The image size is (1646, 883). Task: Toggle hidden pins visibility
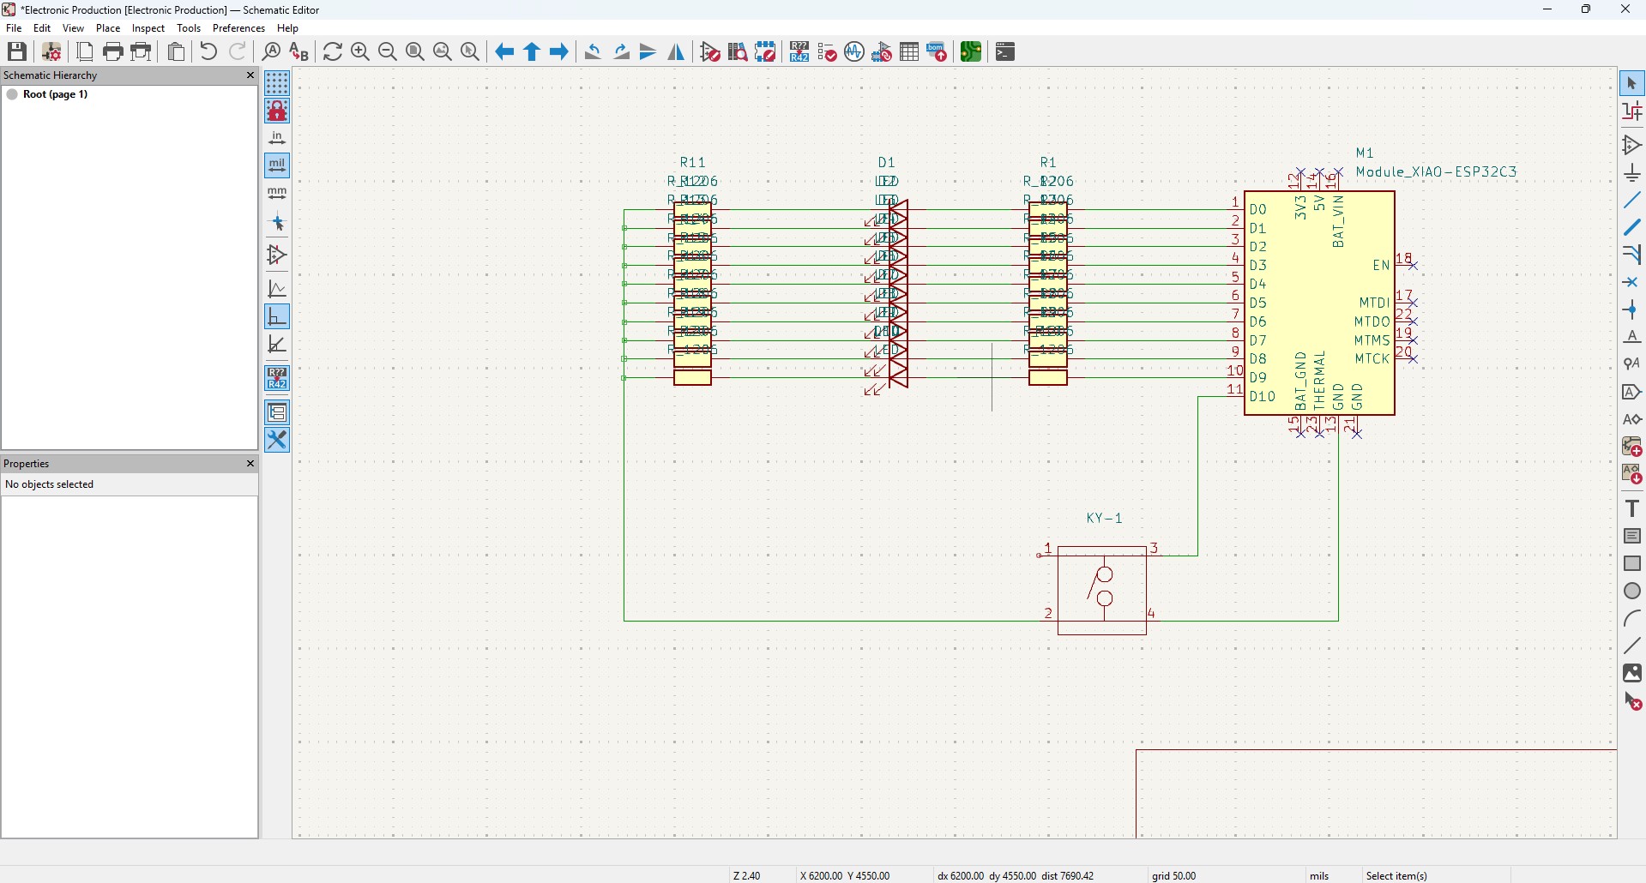pyautogui.click(x=277, y=255)
